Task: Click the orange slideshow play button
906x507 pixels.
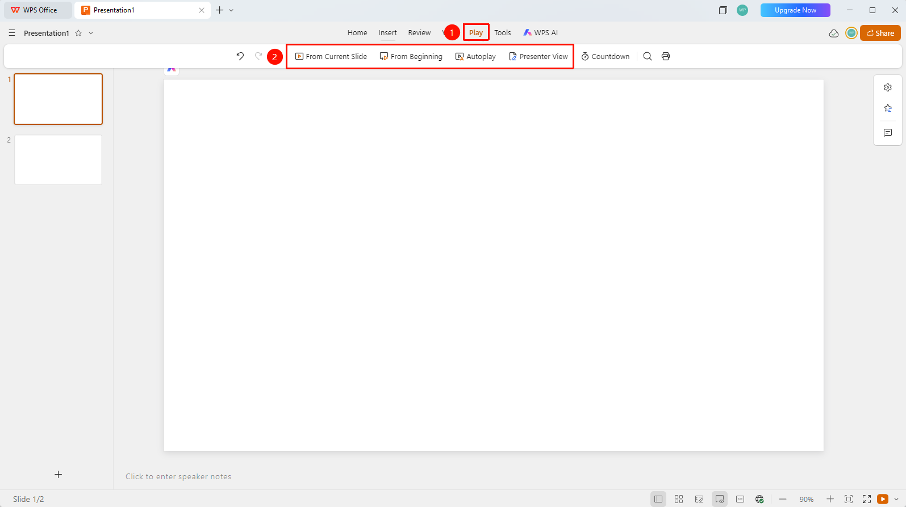Action: [883, 499]
